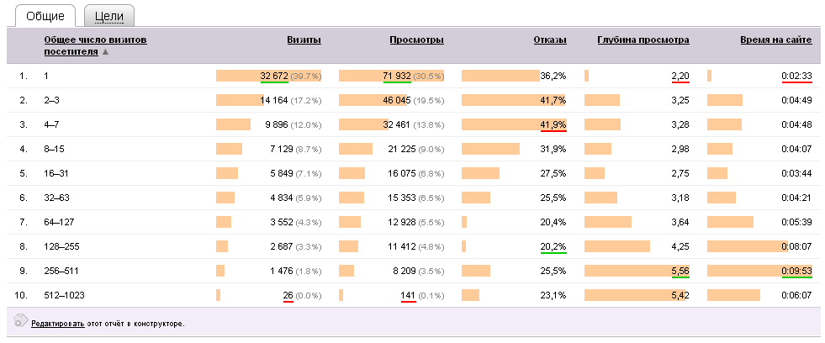The height and width of the screenshot is (343, 825).
Task: Open Редактировать link to edit report
Action: (57, 323)
